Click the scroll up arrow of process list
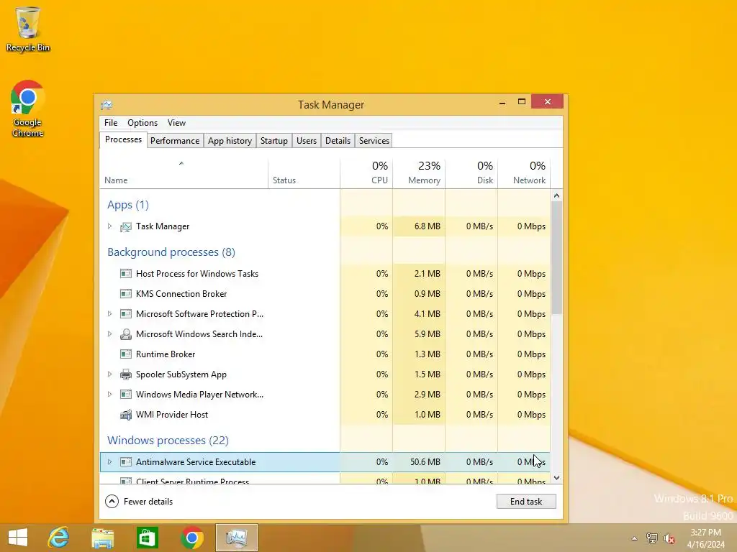 click(556, 195)
